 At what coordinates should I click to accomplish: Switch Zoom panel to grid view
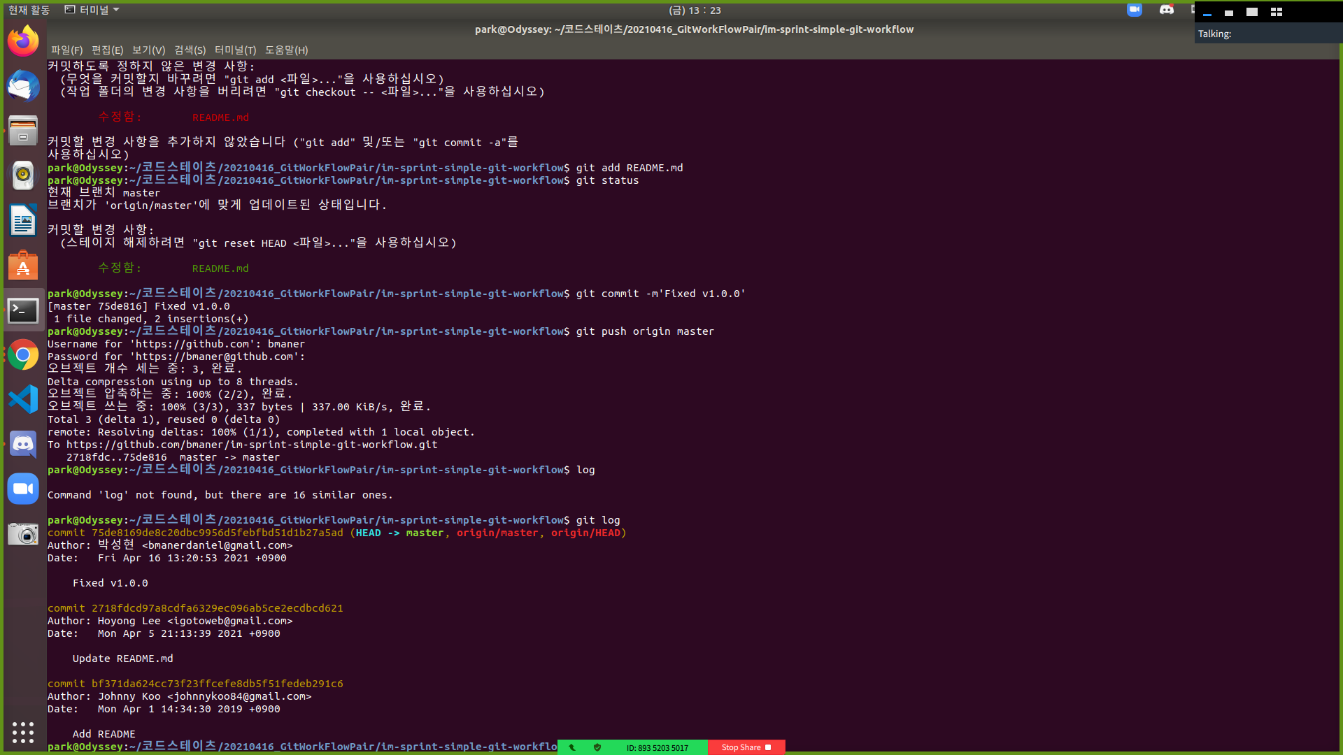click(x=1277, y=12)
